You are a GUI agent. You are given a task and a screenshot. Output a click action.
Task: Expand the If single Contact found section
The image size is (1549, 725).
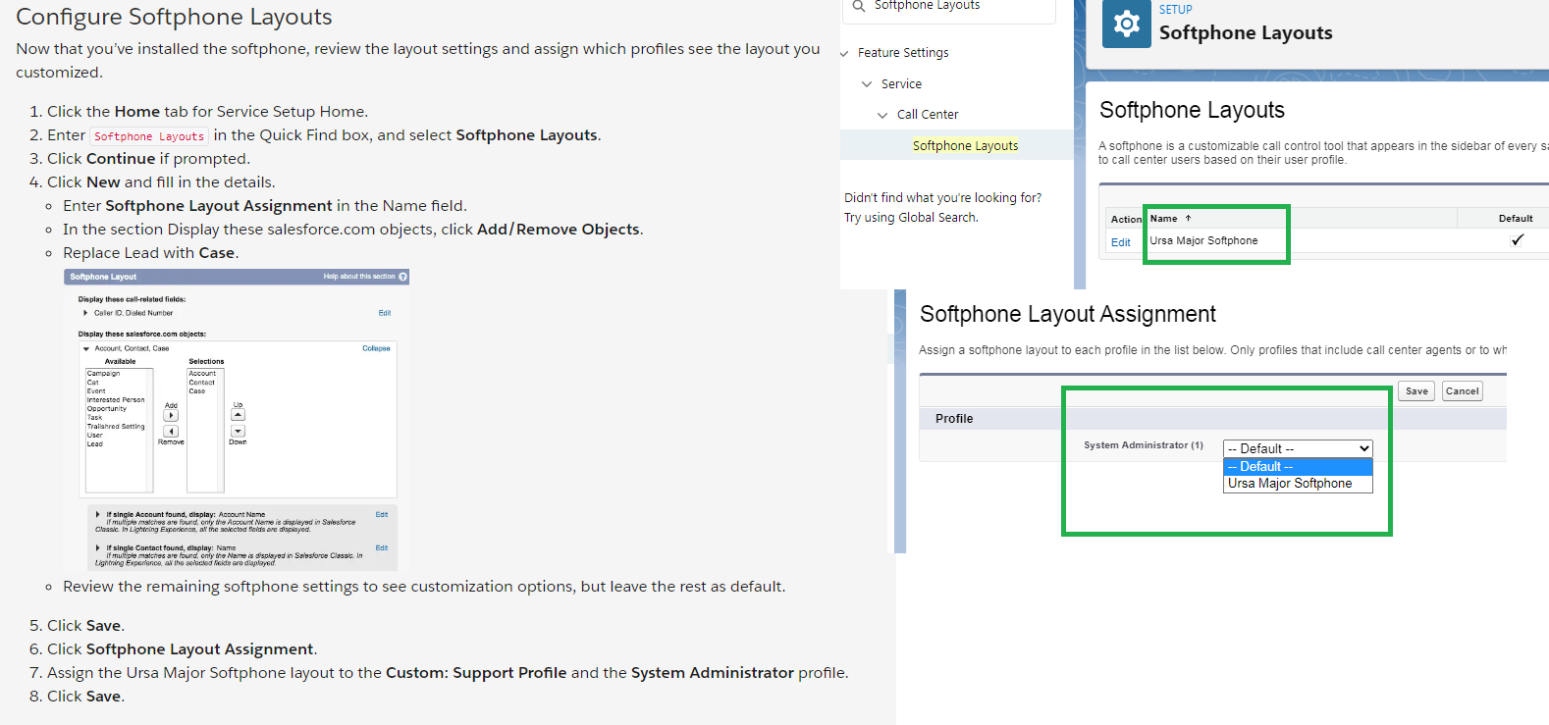(x=97, y=547)
